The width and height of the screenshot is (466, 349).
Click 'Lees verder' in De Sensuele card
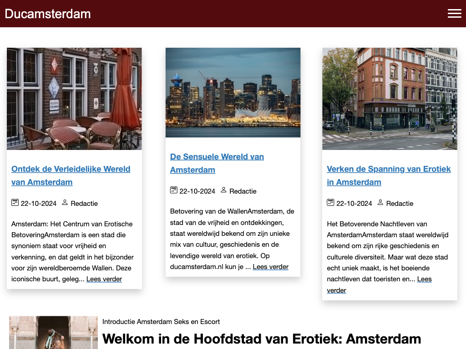point(270,267)
